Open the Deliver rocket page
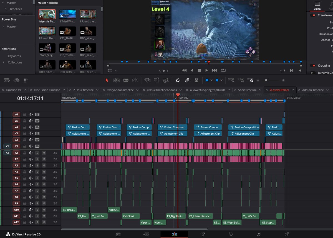The image size is (333, 238). pos(287,234)
